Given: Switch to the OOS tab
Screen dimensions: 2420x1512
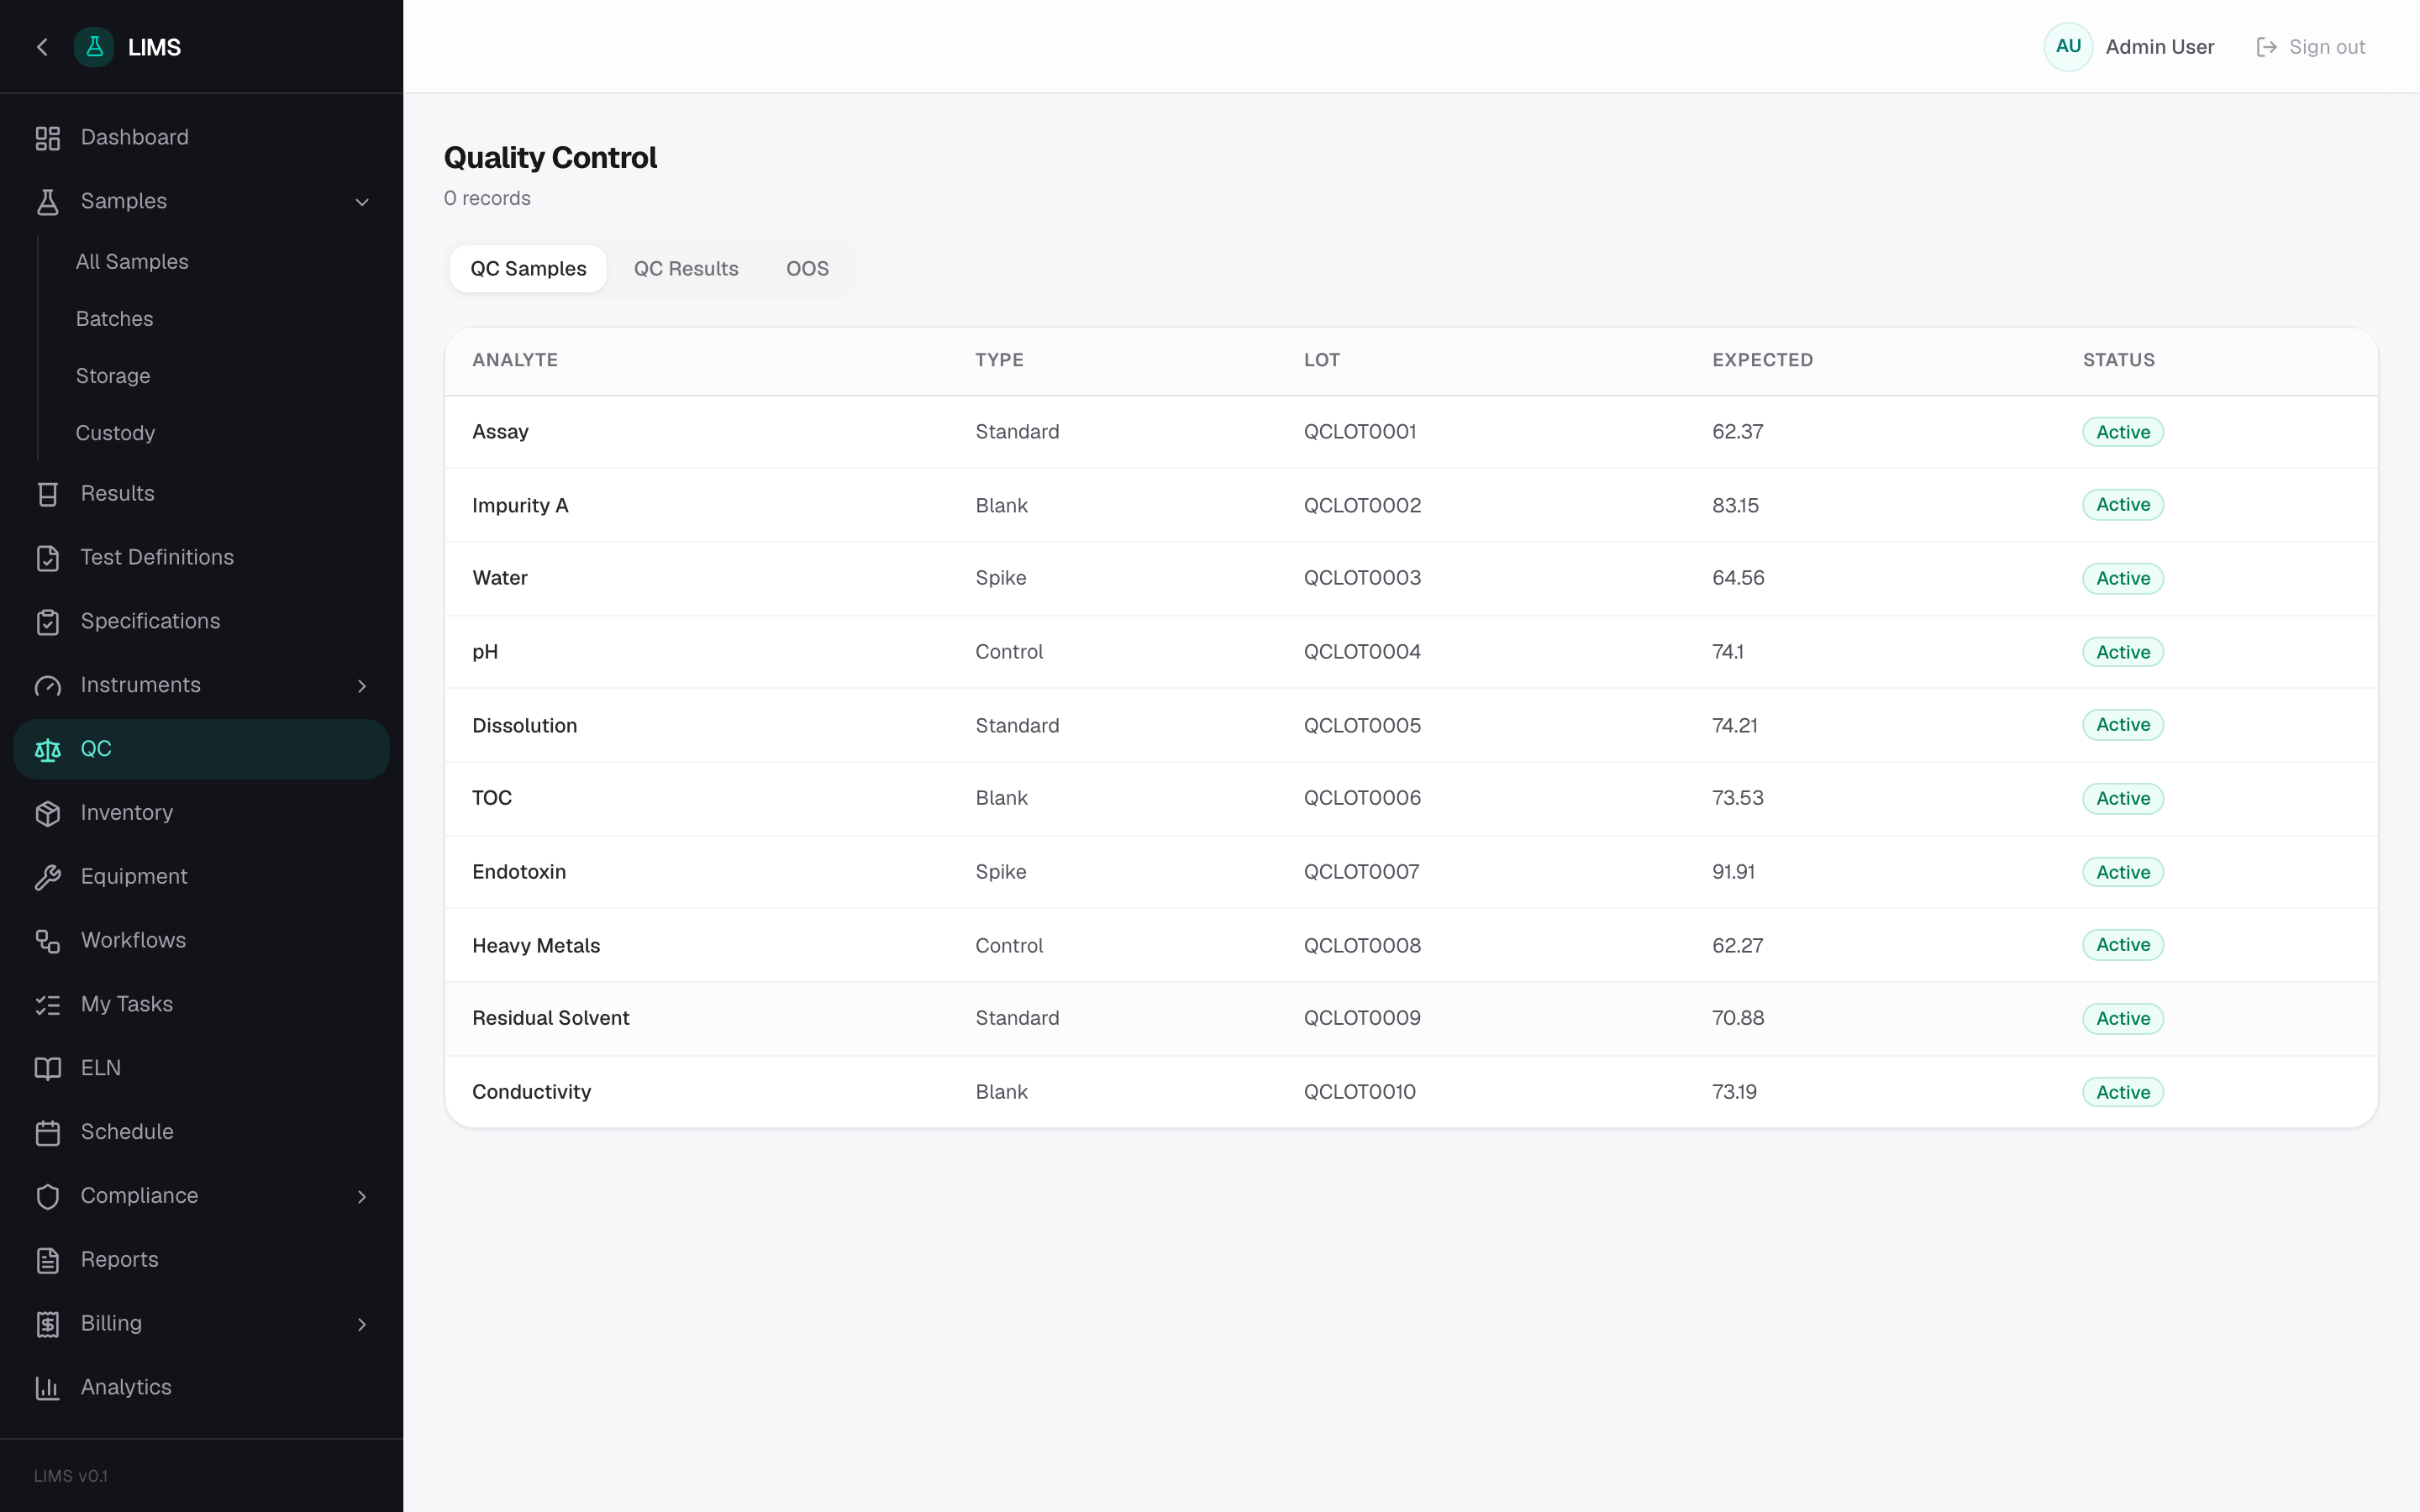Looking at the screenshot, I should coord(807,269).
